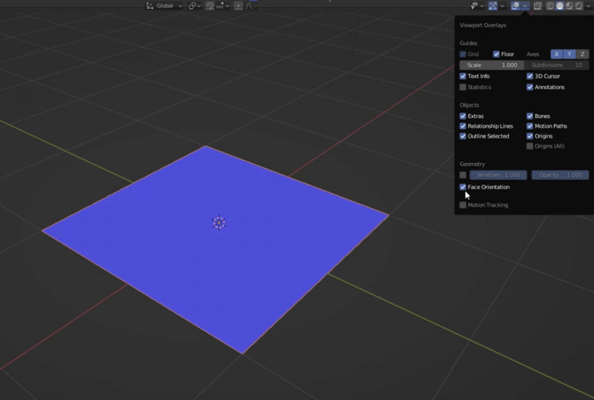Click the Scale 1.000 field
The width and height of the screenshot is (594, 400).
click(x=492, y=65)
